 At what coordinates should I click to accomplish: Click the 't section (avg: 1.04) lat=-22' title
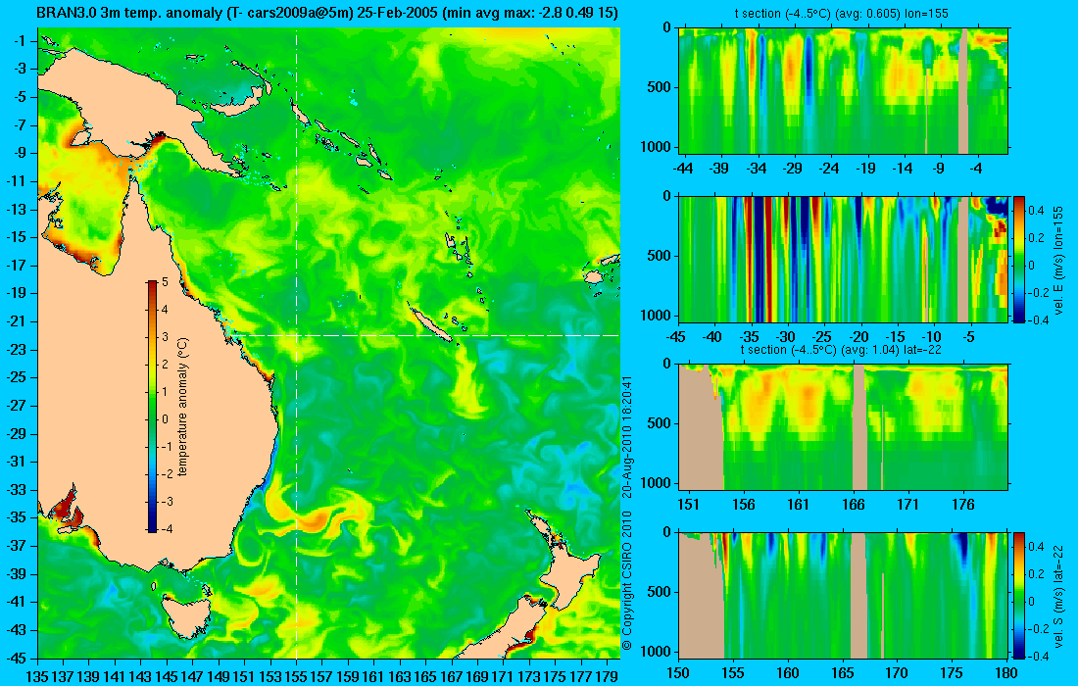842,350
